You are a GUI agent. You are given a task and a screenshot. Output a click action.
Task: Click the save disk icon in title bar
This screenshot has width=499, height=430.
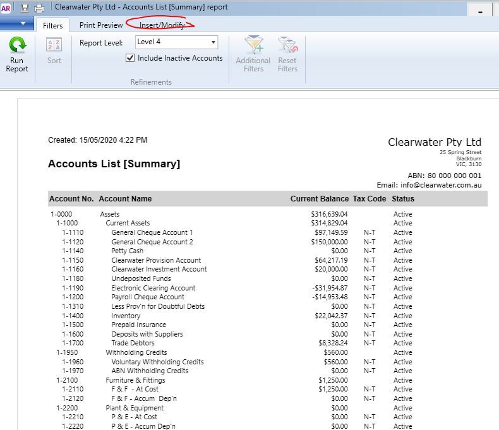pyautogui.click(x=25, y=8)
